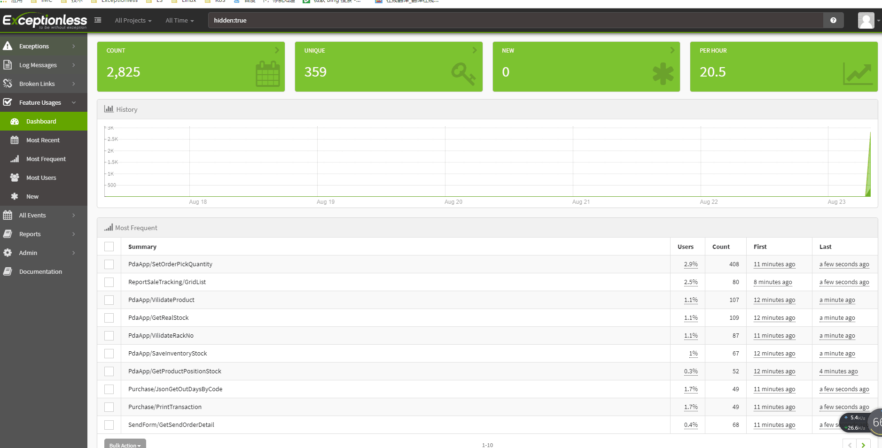Image resolution: width=882 pixels, height=448 pixels.
Task: Select Most Recent in the sidebar
Action: [x=43, y=140]
